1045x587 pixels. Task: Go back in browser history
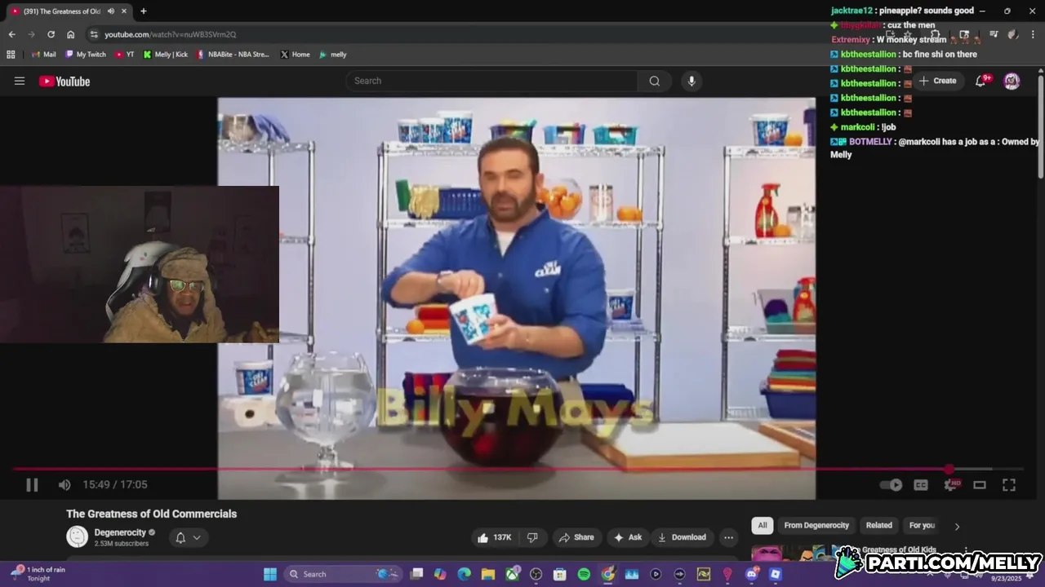(11, 34)
